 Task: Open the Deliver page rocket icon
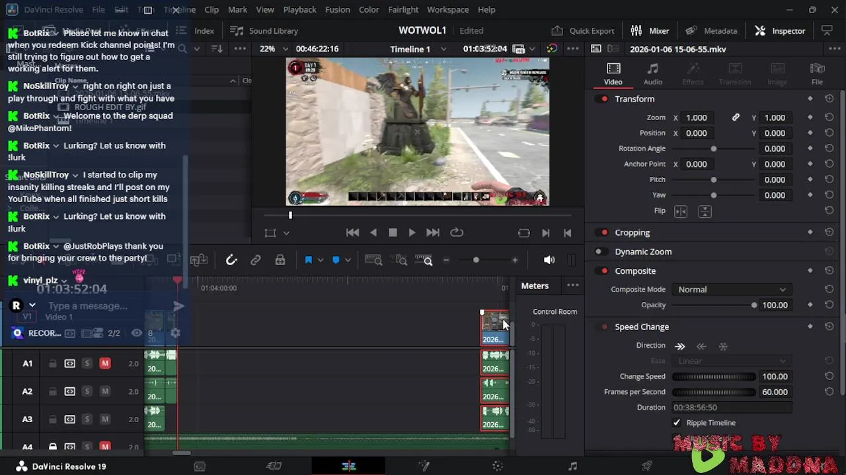(x=647, y=466)
